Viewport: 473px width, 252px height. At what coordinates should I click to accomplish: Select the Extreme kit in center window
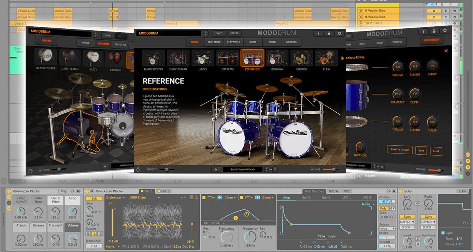point(227,60)
